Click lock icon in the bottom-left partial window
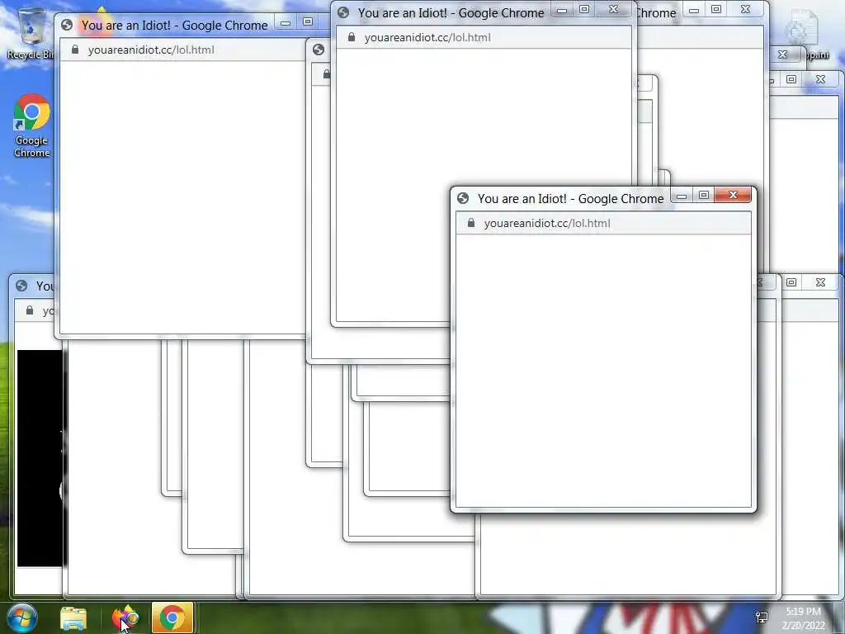Viewport: 845px width, 634px height. pyautogui.click(x=31, y=310)
